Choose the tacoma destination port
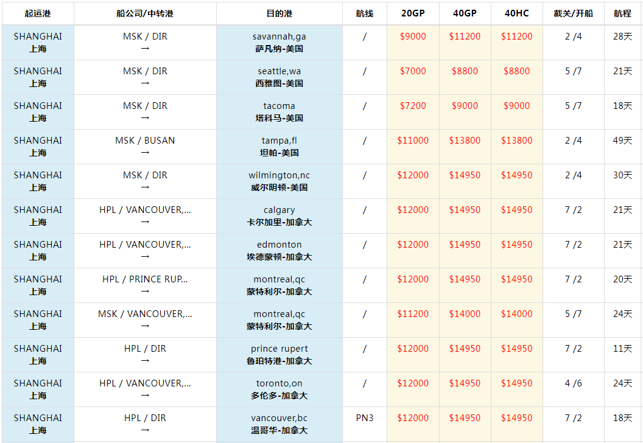The image size is (643, 443). (x=279, y=106)
